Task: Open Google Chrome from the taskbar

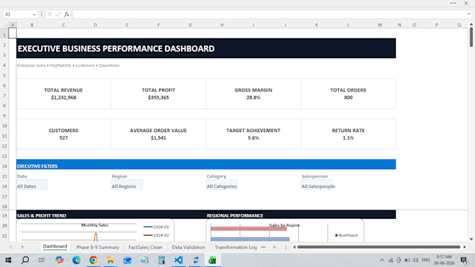Action: pyautogui.click(x=94, y=260)
